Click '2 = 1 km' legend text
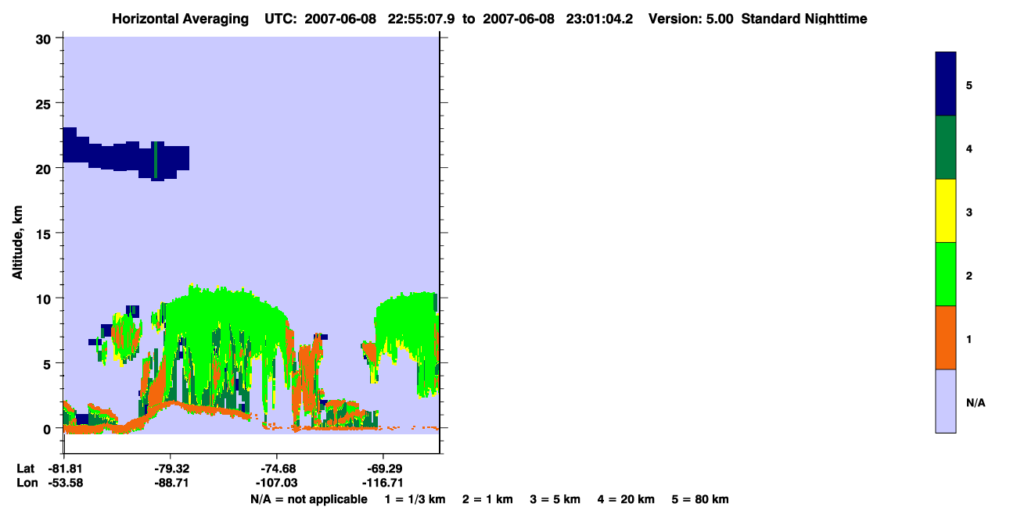The height and width of the screenshot is (521, 1017). (488, 499)
